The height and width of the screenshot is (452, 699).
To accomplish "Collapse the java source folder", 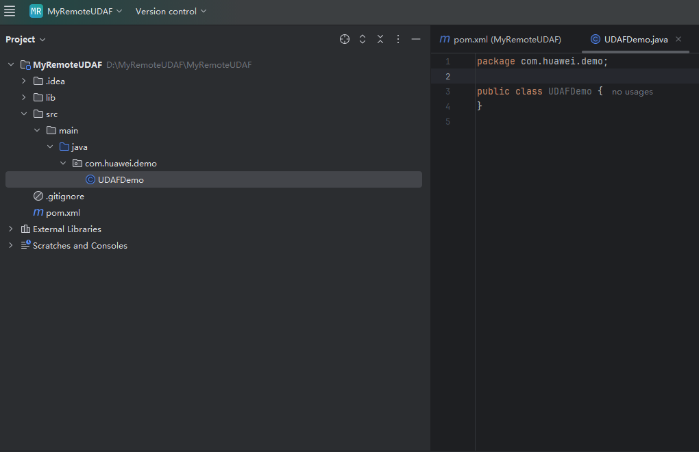I will pos(50,147).
